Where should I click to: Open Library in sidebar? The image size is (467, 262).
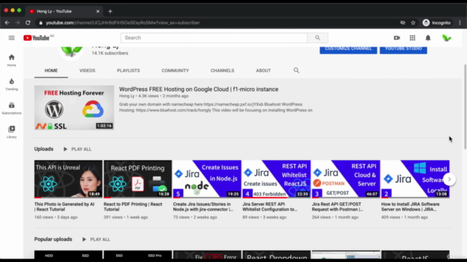pyautogui.click(x=12, y=132)
